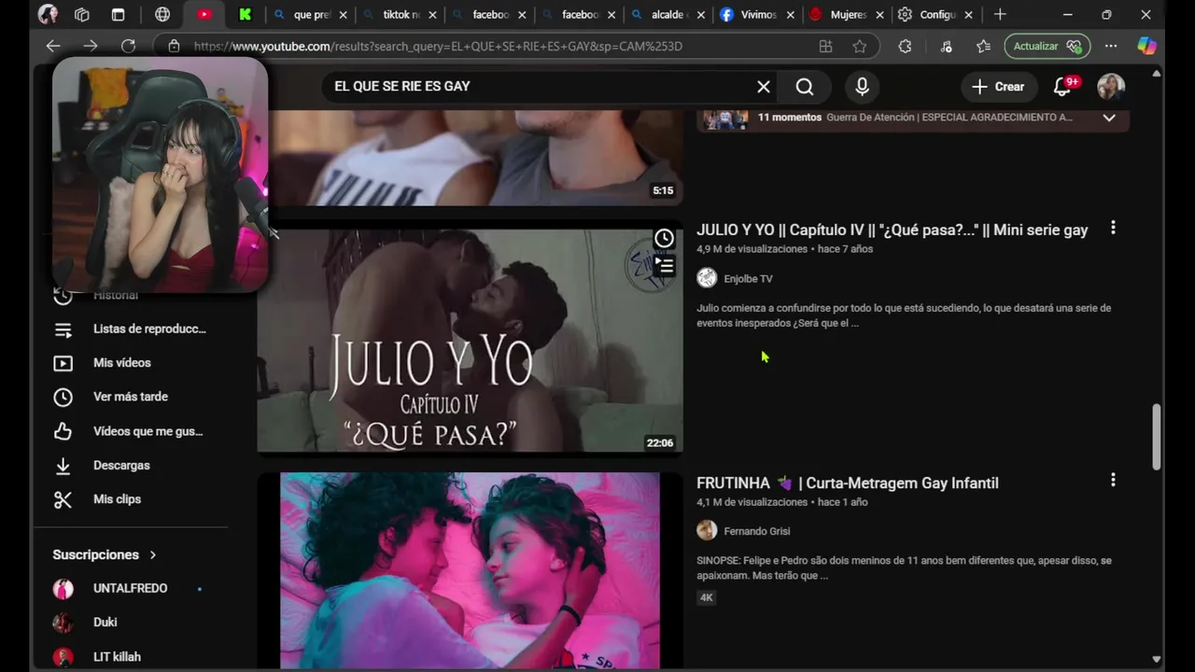Switch to the Kick tab
The height and width of the screenshot is (672, 1195).
[245, 14]
